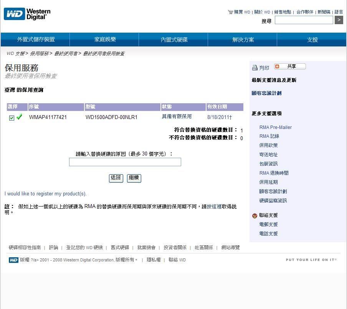Open the 新聞稿 link

click(324, 12)
